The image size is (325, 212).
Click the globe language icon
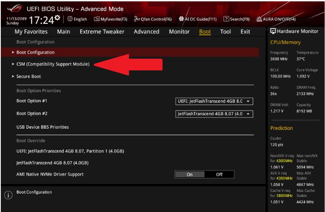click(x=70, y=19)
